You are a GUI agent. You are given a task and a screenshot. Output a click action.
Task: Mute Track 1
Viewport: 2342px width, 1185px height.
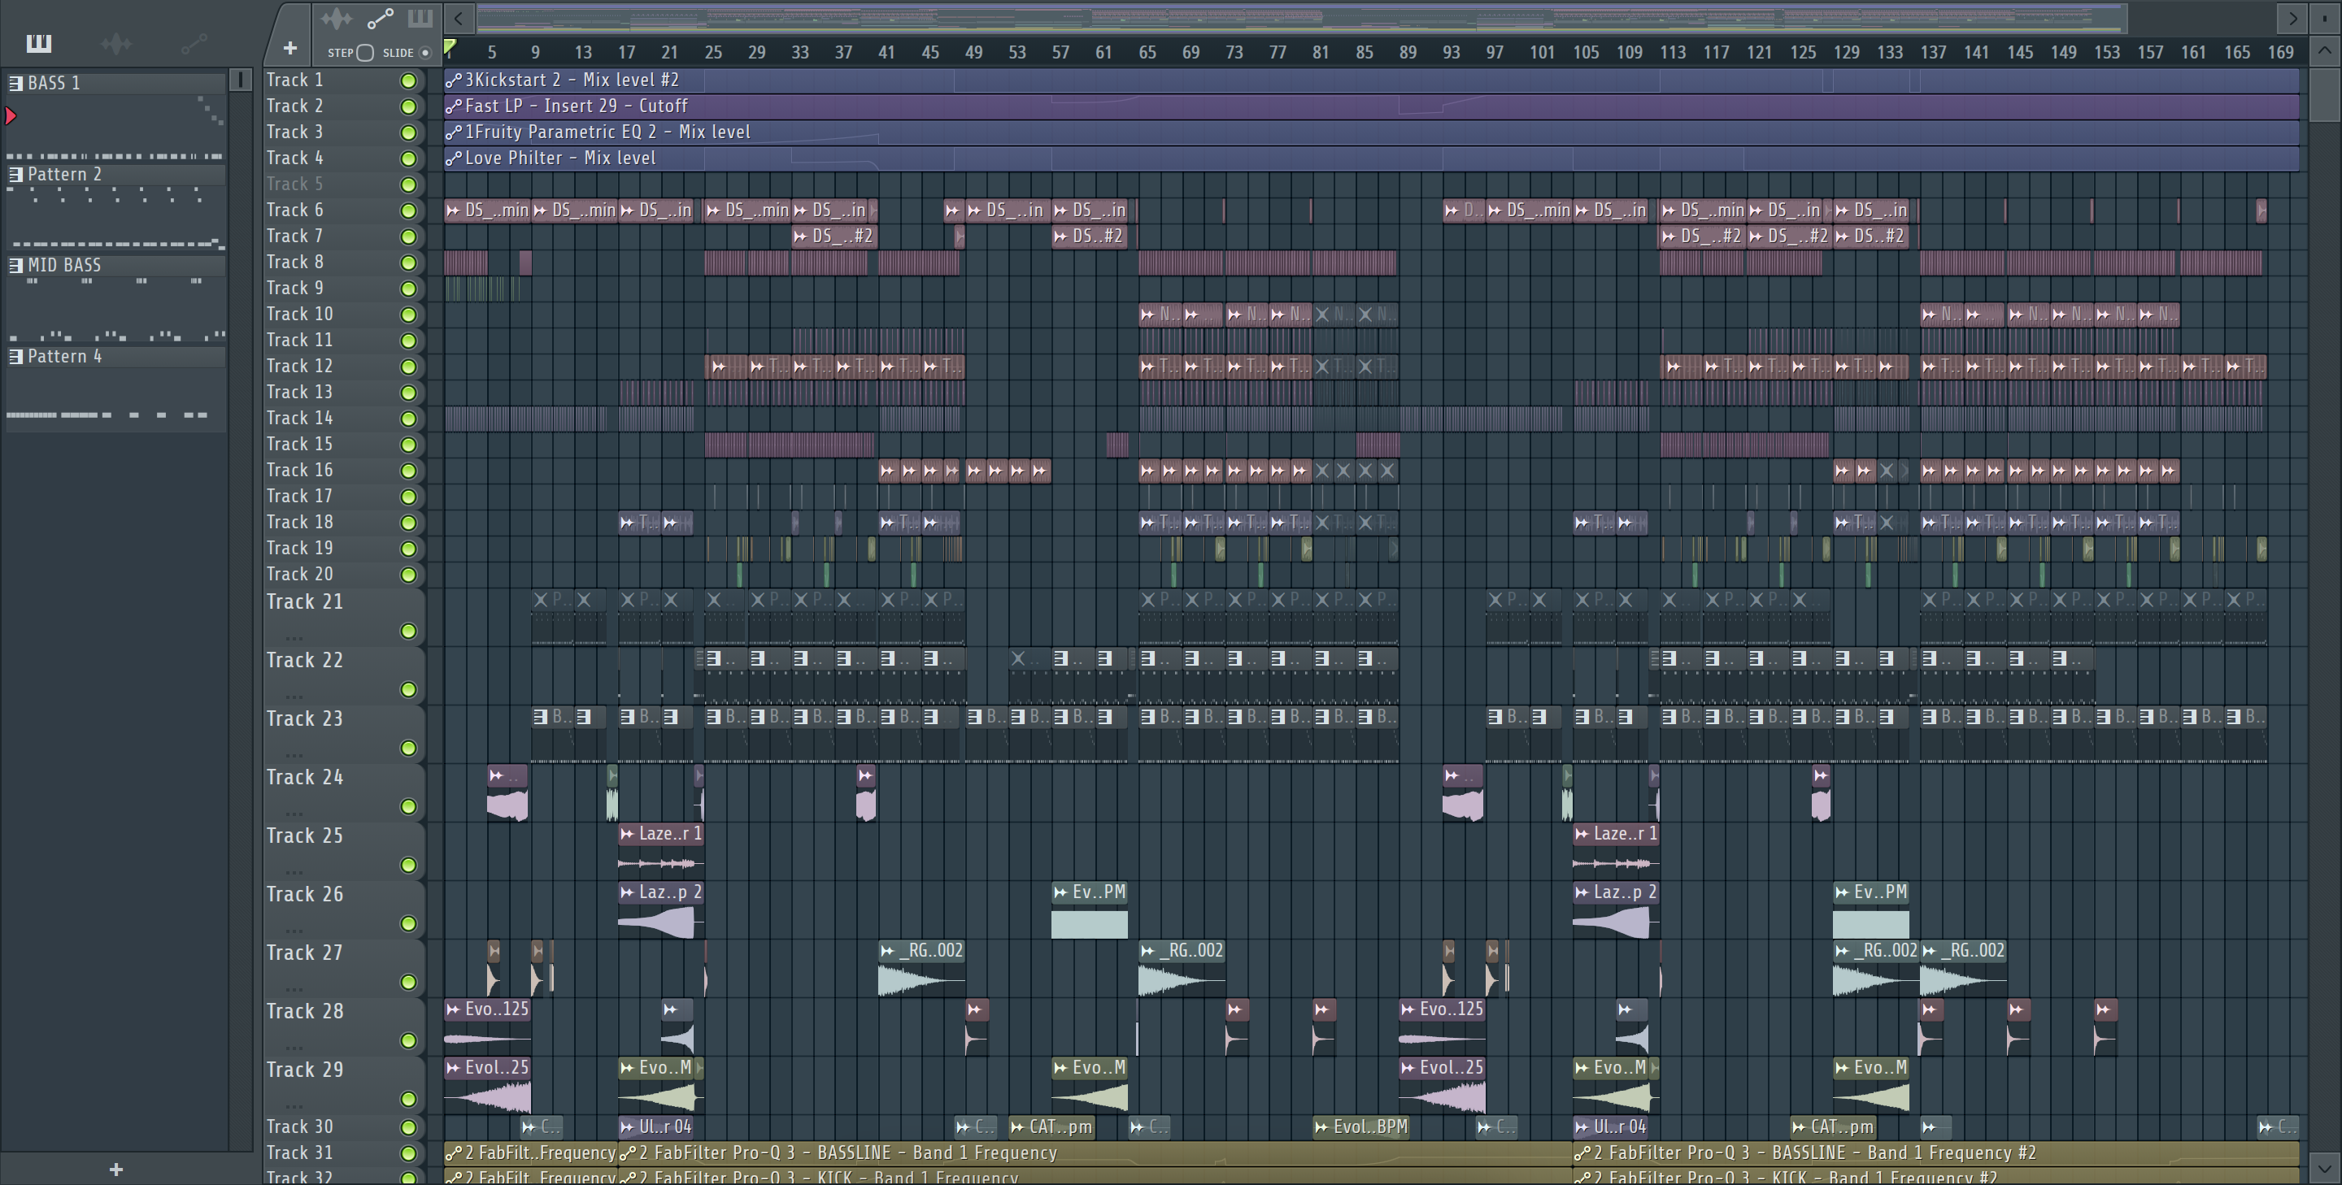coord(409,81)
